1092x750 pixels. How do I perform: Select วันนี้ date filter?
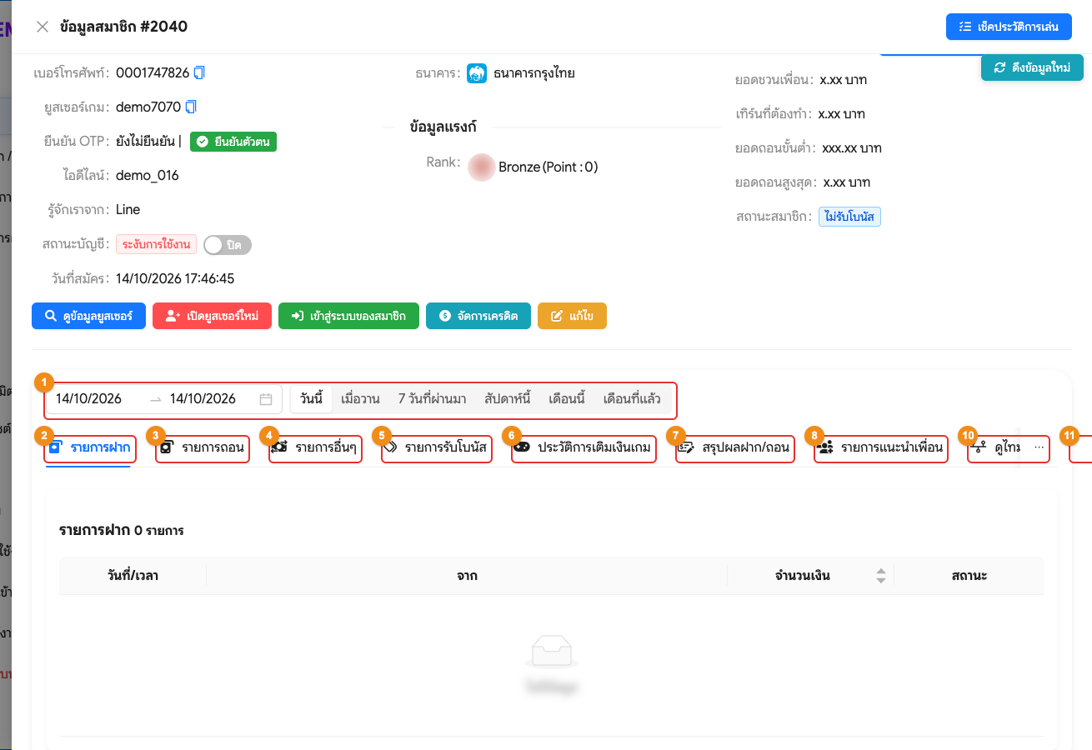[x=312, y=399]
